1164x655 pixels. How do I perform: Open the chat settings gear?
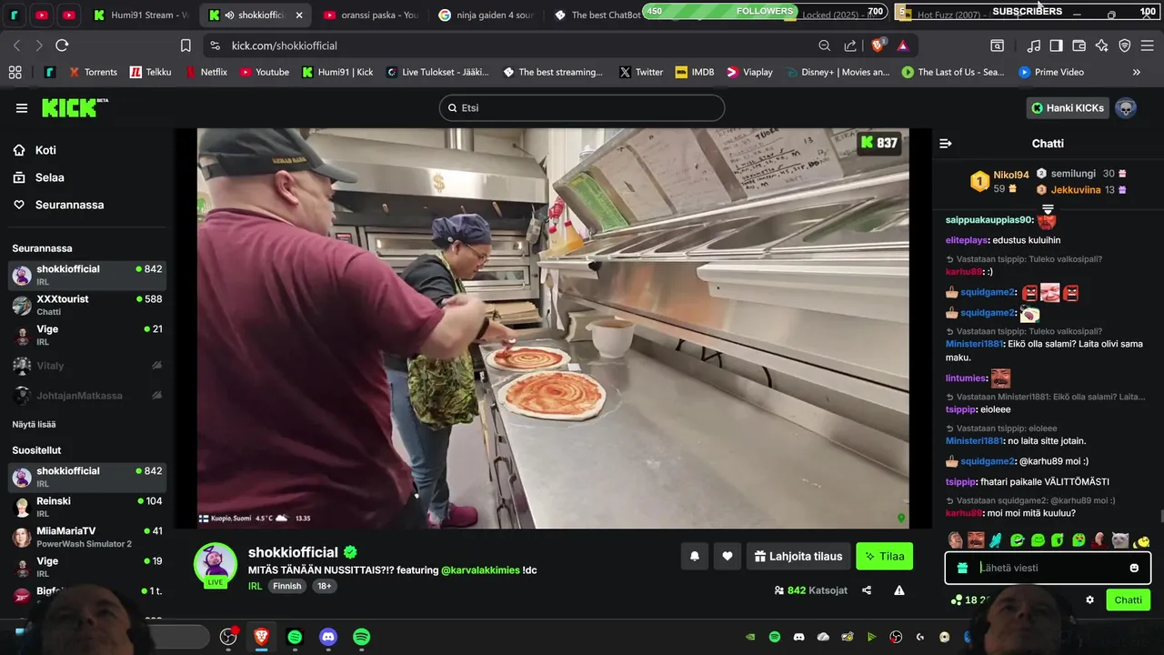(1090, 600)
